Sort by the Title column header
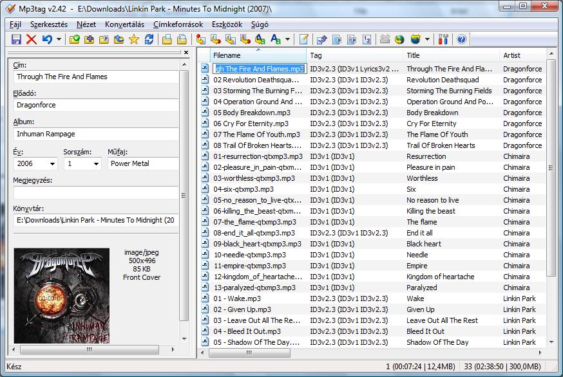This screenshot has width=563, height=377. click(x=451, y=55)
